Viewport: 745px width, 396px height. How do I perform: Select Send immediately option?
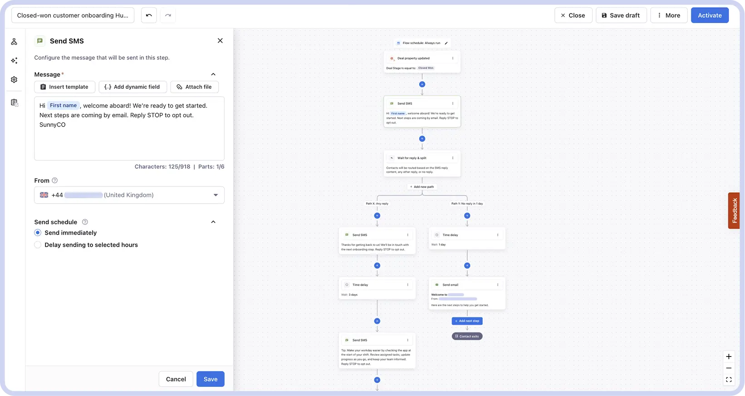click(x=38, y=233)
